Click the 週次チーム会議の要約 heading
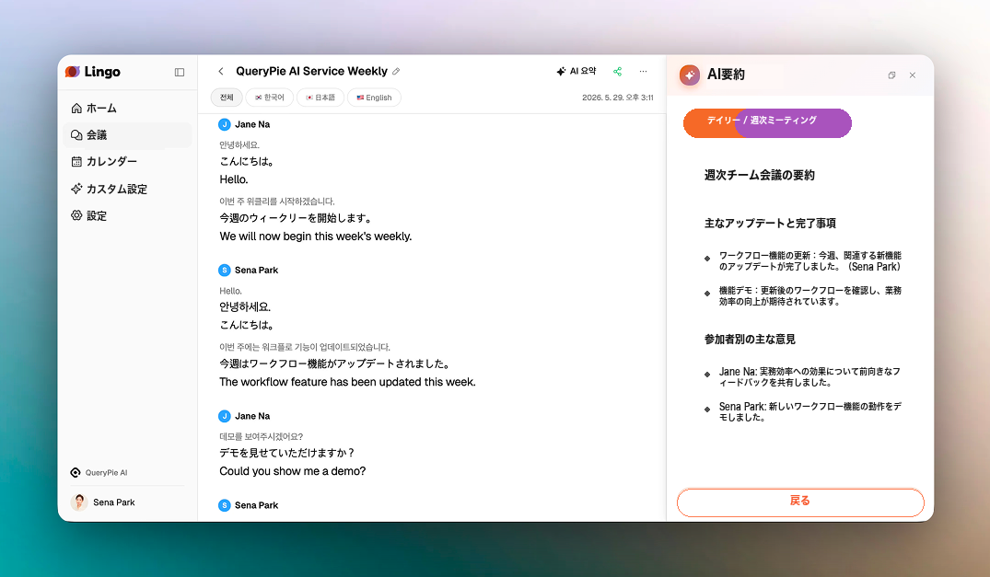This screenshot has width=990, height=577. click(760, 175)
